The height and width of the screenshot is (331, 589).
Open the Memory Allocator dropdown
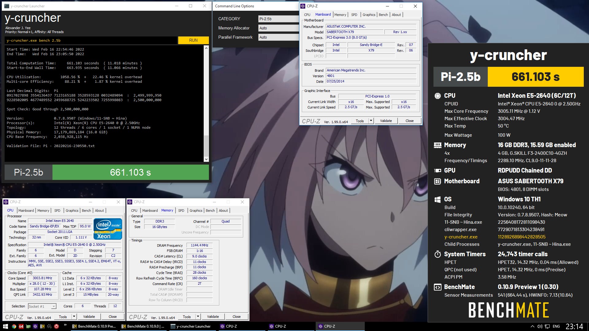[279, 28]
